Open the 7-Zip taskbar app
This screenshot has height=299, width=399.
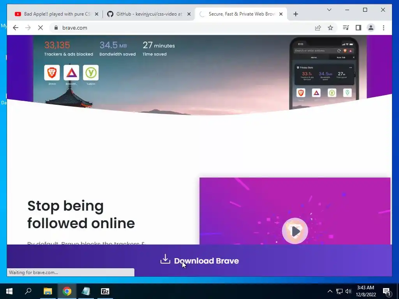click(105, 291)
